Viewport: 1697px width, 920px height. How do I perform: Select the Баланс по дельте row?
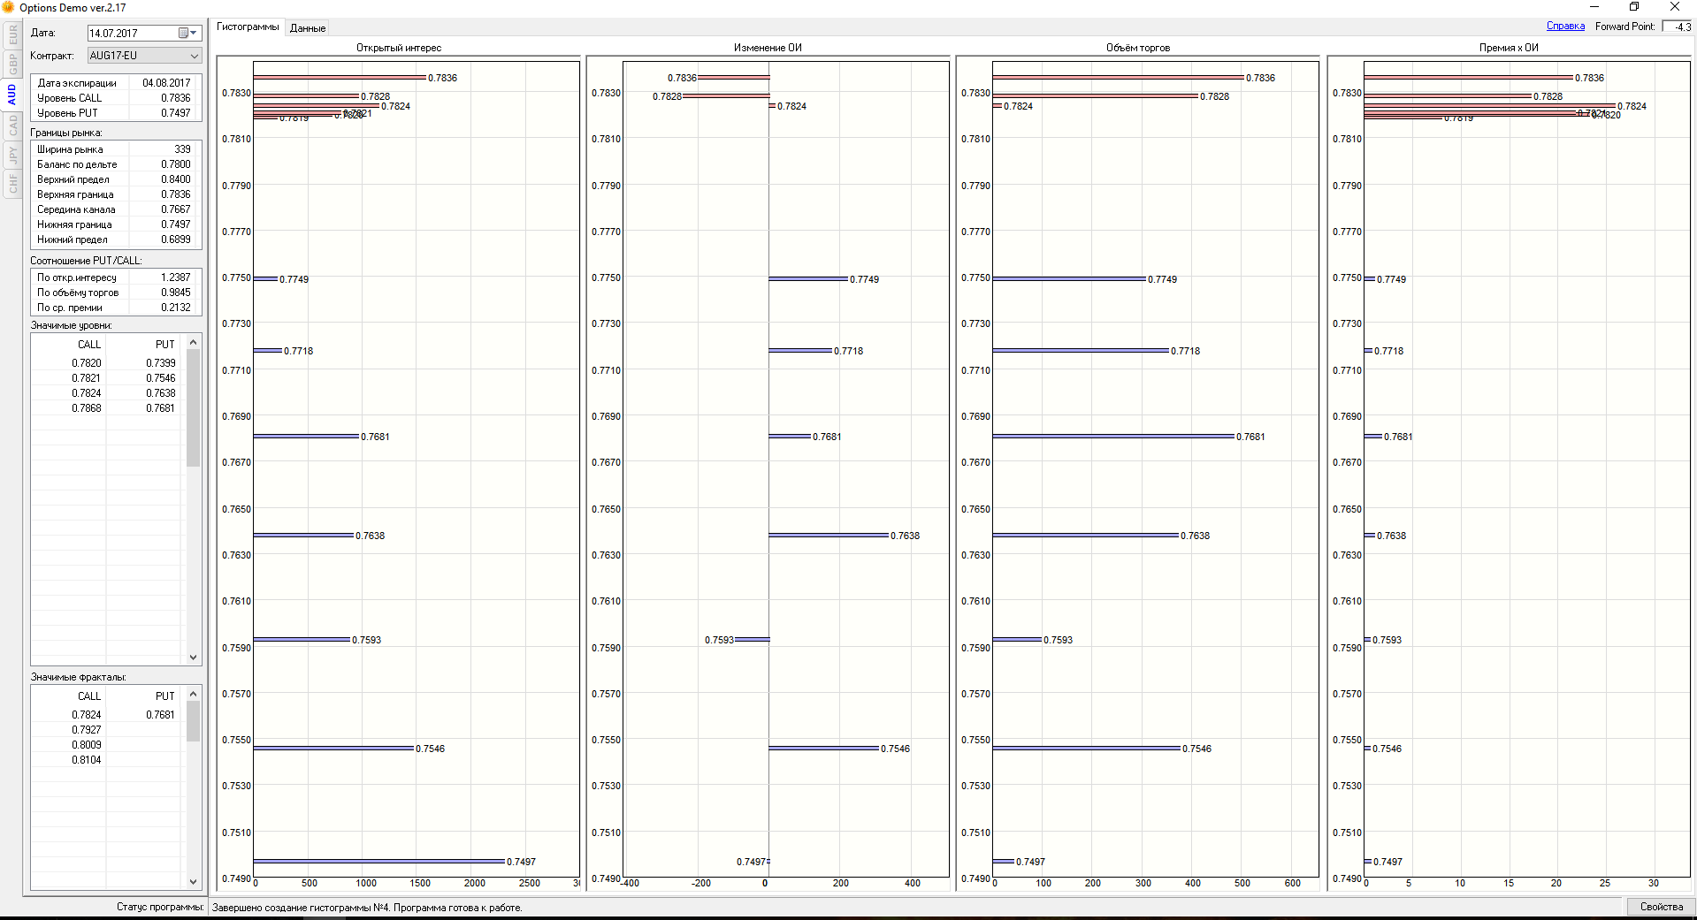(x=116, y=164)
